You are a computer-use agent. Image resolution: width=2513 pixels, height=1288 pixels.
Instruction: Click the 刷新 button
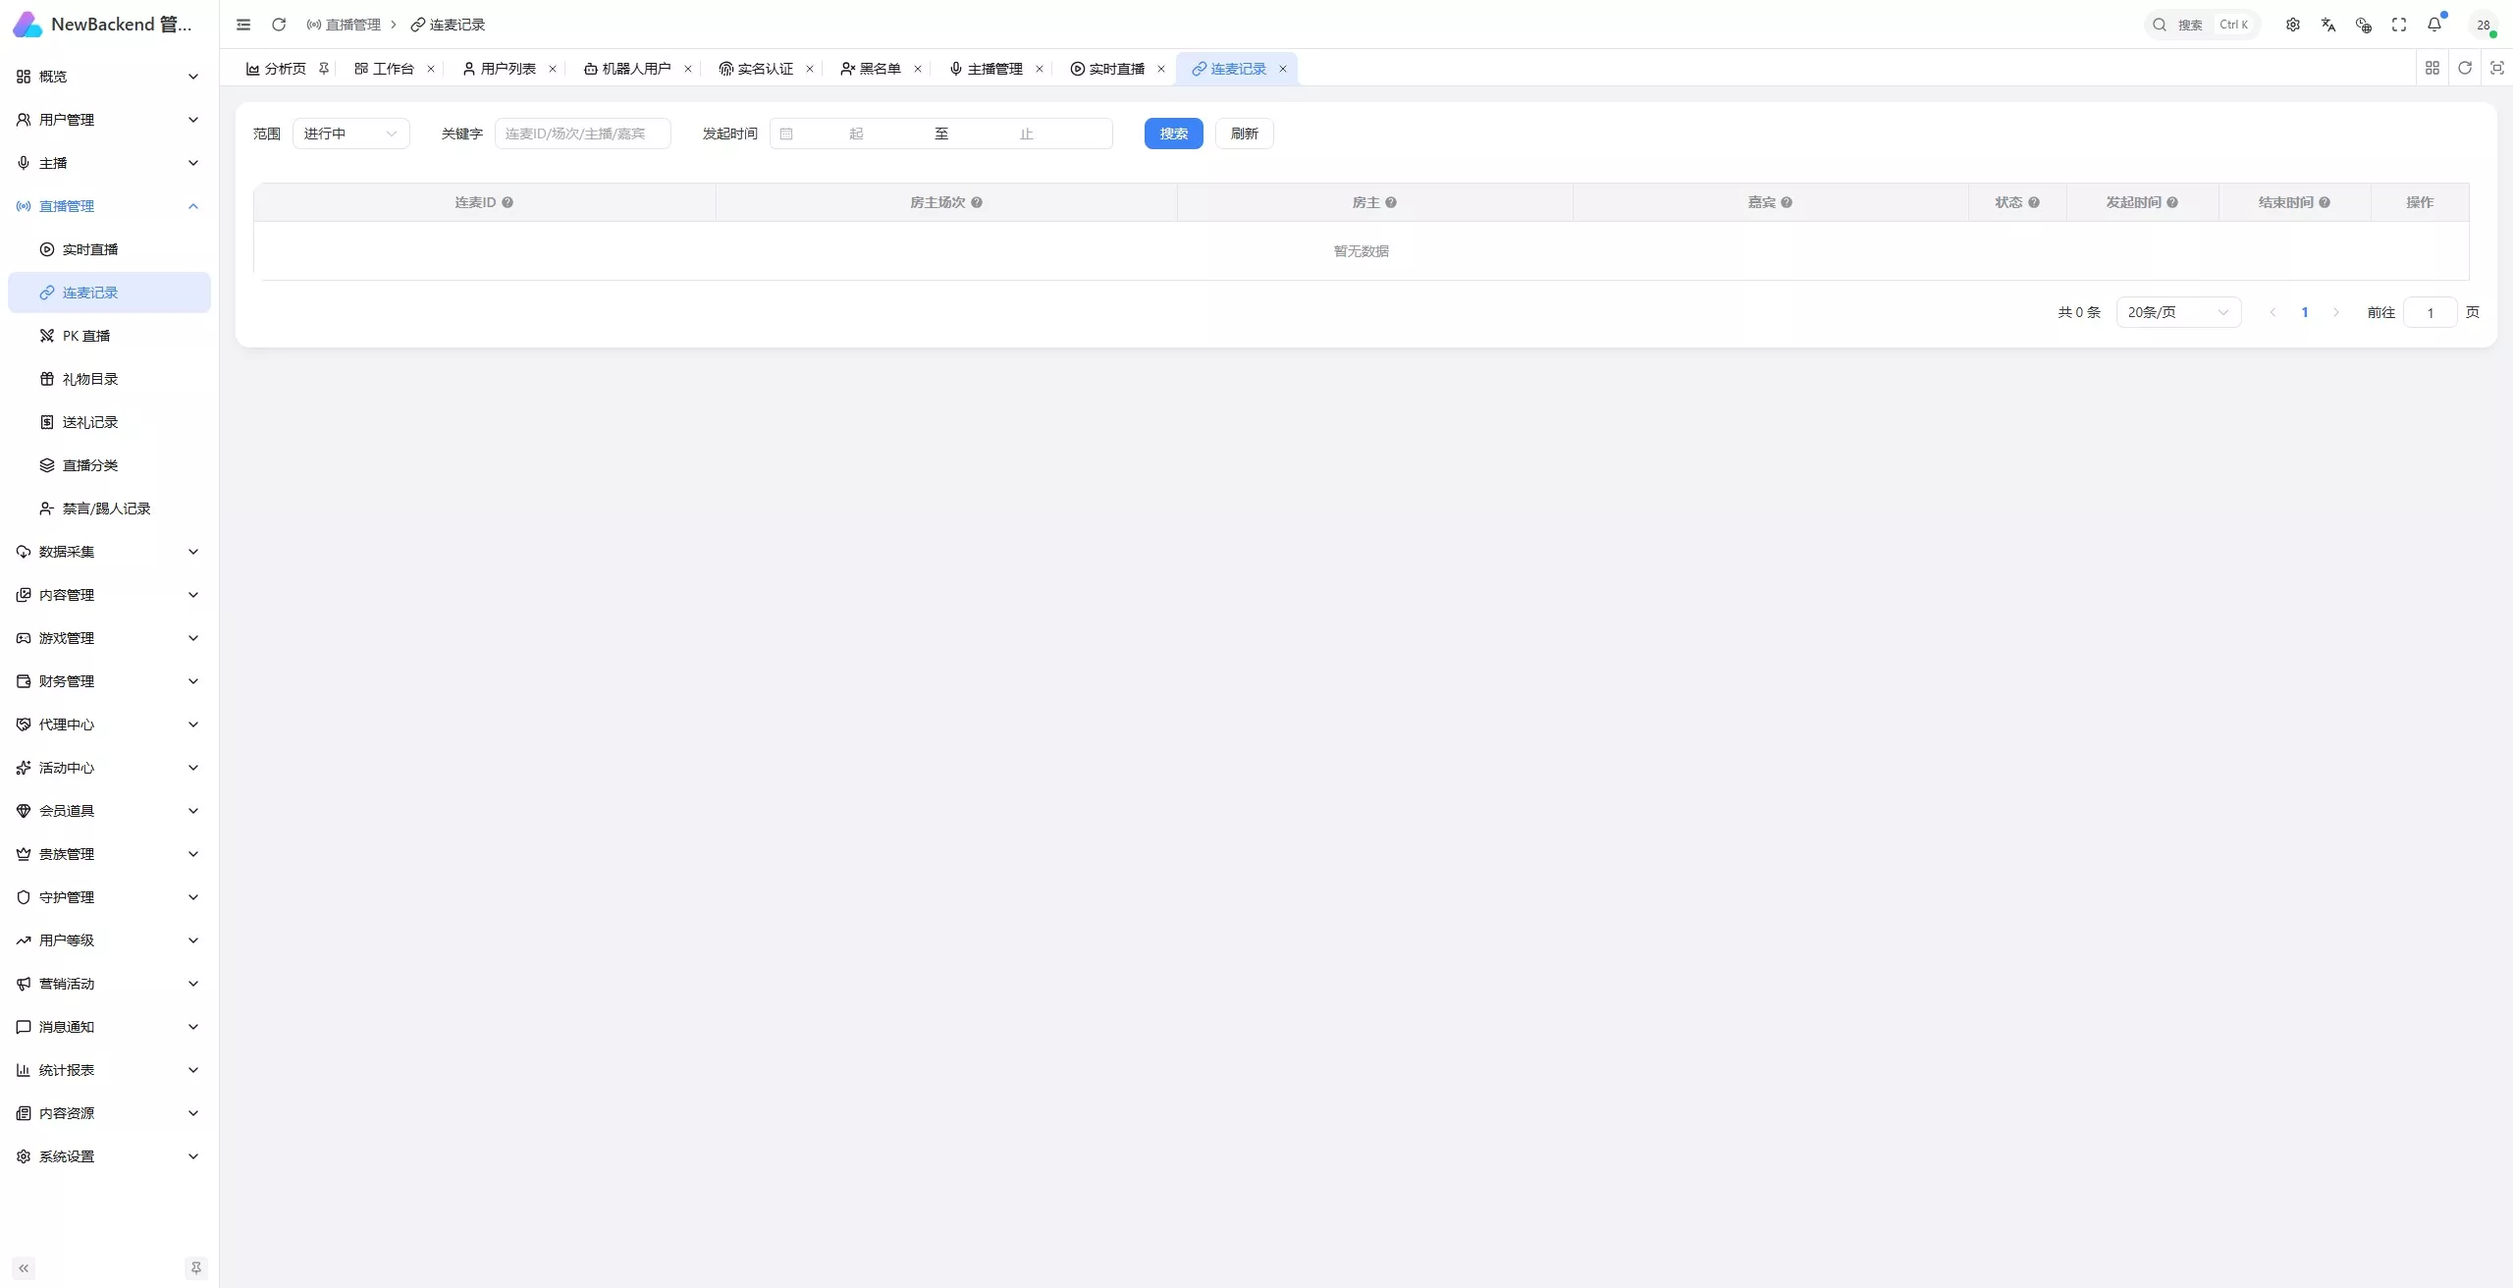pyautogui.click(x=1245, y=134)
